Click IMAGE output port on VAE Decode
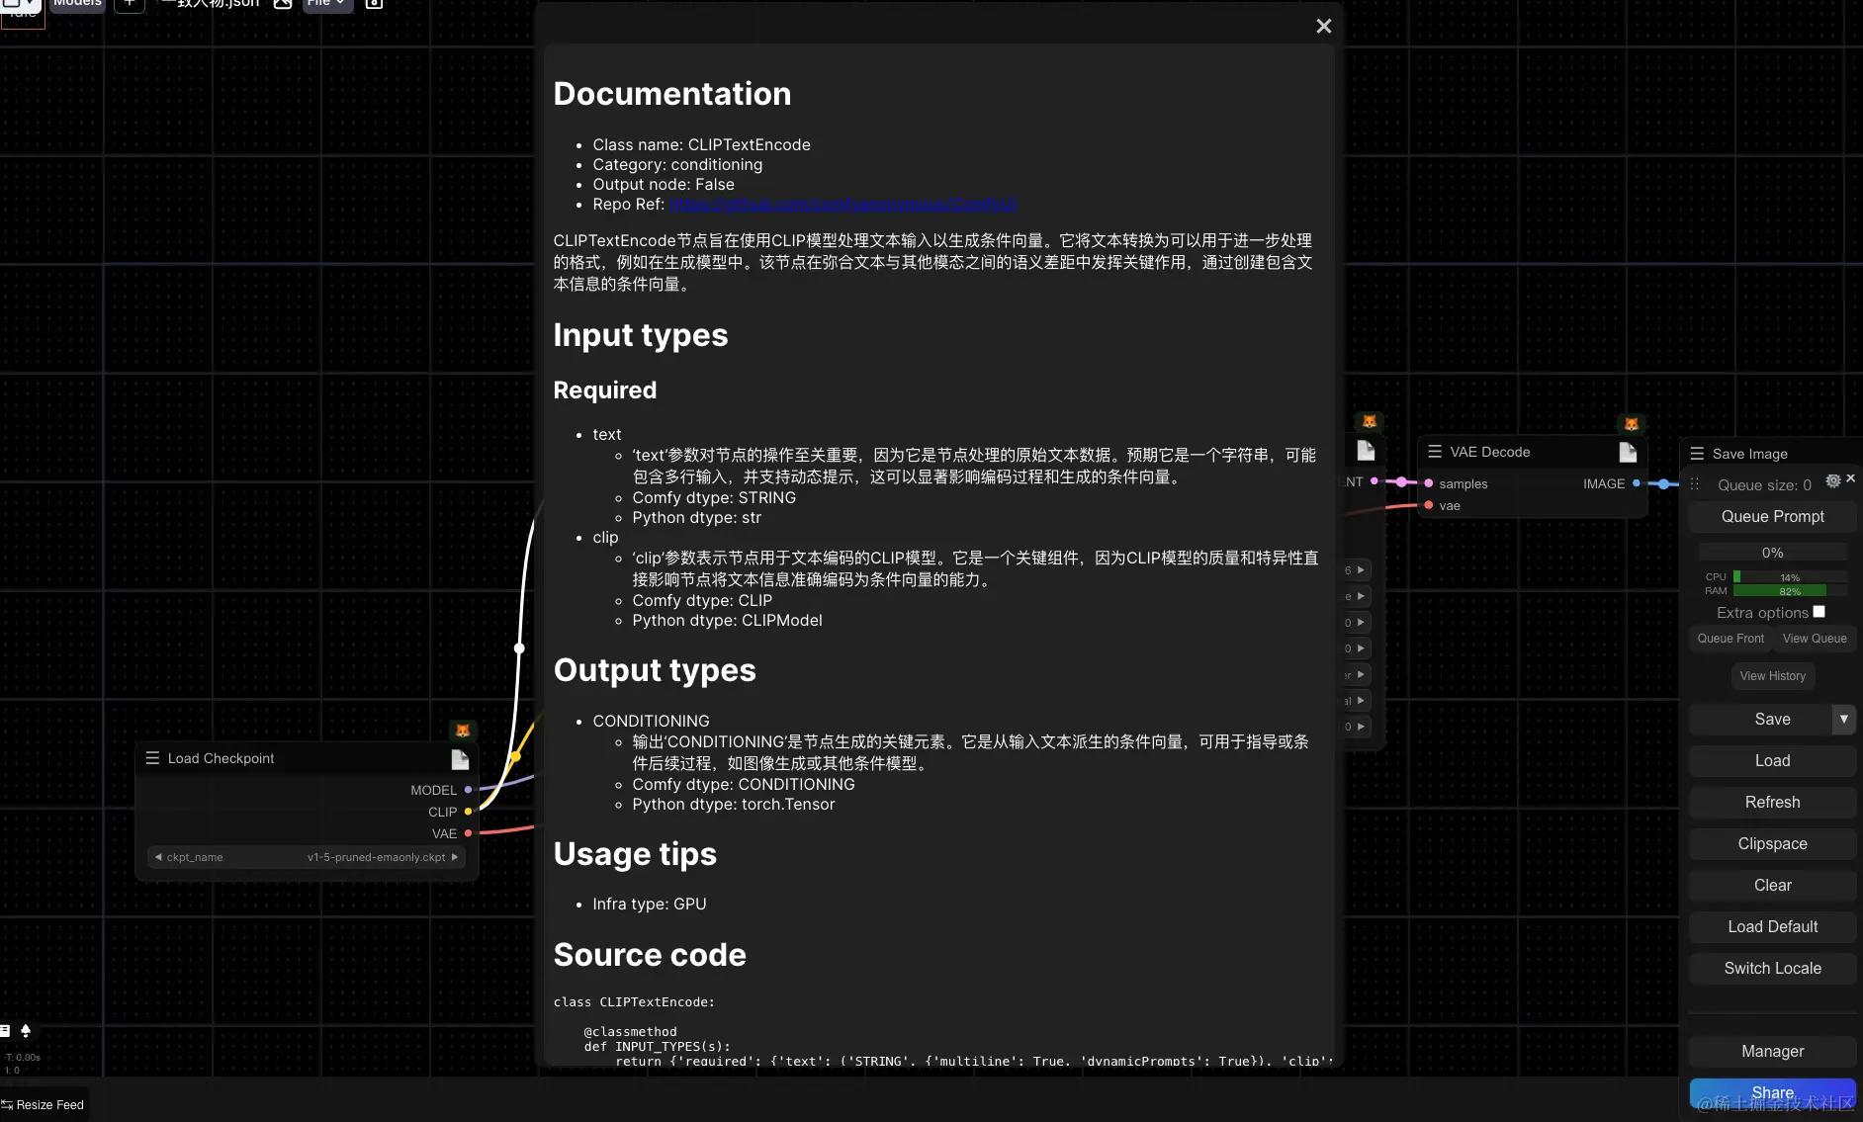 click(x=1637, y=483)
